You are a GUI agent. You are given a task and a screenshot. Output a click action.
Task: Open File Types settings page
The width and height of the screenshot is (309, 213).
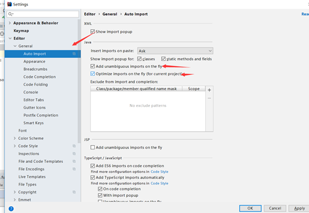(x=27, y=185)
